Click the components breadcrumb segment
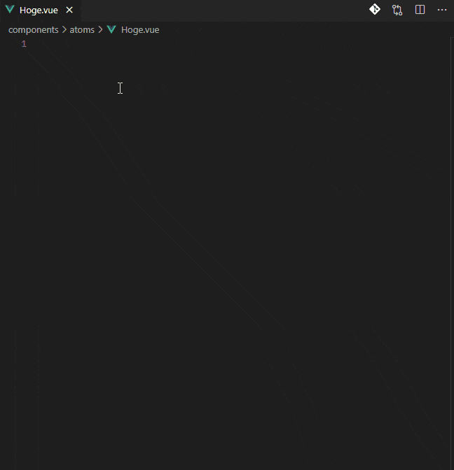454x470 pixels. [34, 30]
